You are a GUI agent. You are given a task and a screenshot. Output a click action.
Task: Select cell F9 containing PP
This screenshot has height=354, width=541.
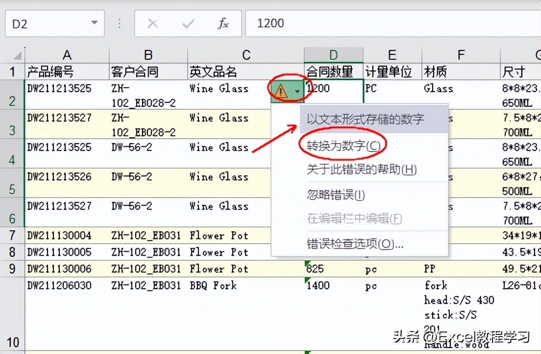pos(461,269)
